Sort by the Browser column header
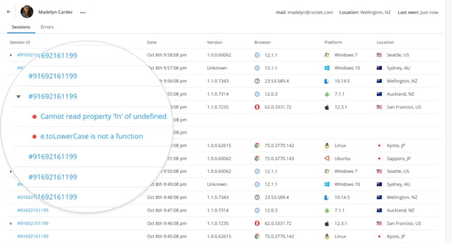The width and height of the screenshot is (452, 243). tap(263, 42)
